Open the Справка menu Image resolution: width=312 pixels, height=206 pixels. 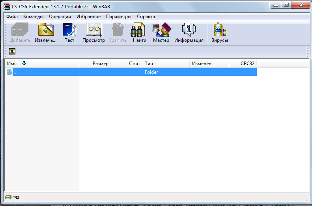click(146, 17)
